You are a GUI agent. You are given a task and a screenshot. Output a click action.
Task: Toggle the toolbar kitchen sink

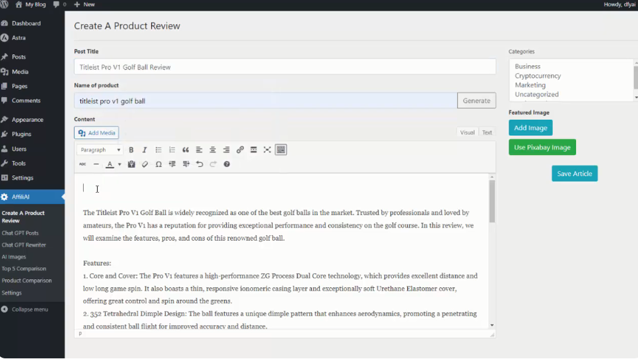[x=281, y=150]
